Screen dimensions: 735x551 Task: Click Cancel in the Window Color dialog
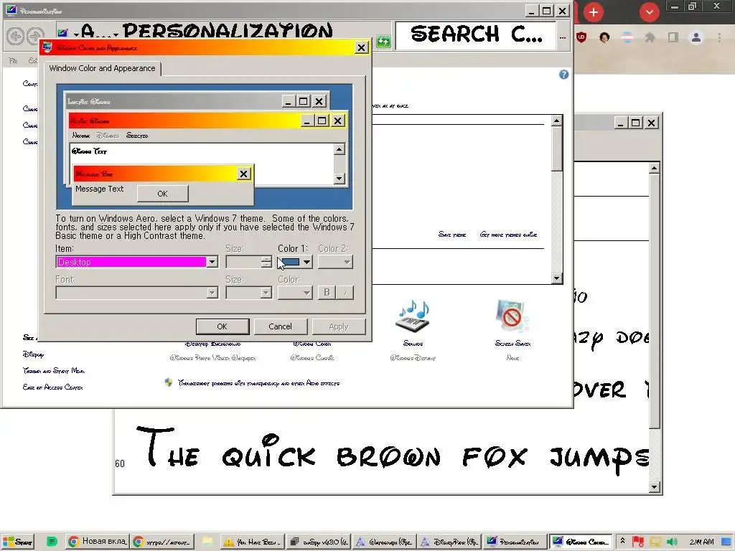tap(281, 326)
